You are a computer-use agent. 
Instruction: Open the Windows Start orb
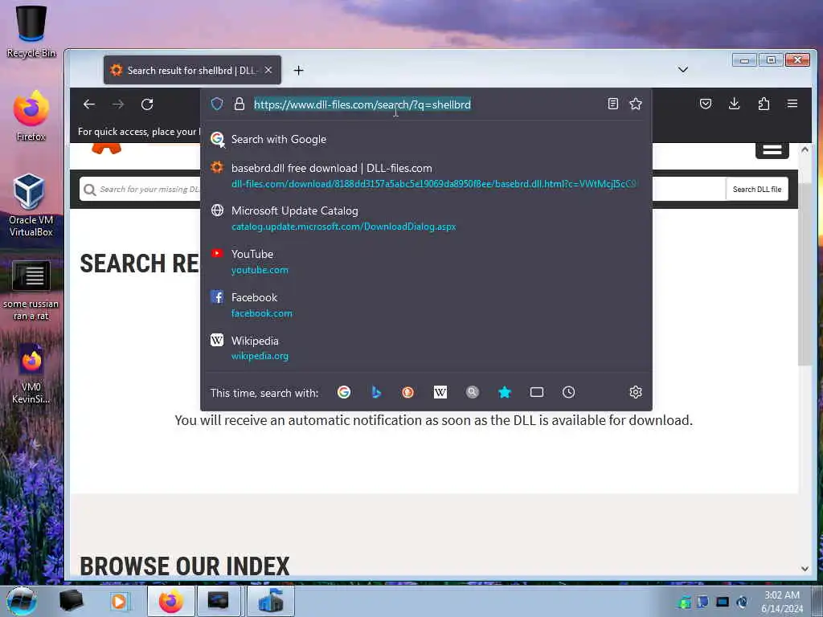22,601
